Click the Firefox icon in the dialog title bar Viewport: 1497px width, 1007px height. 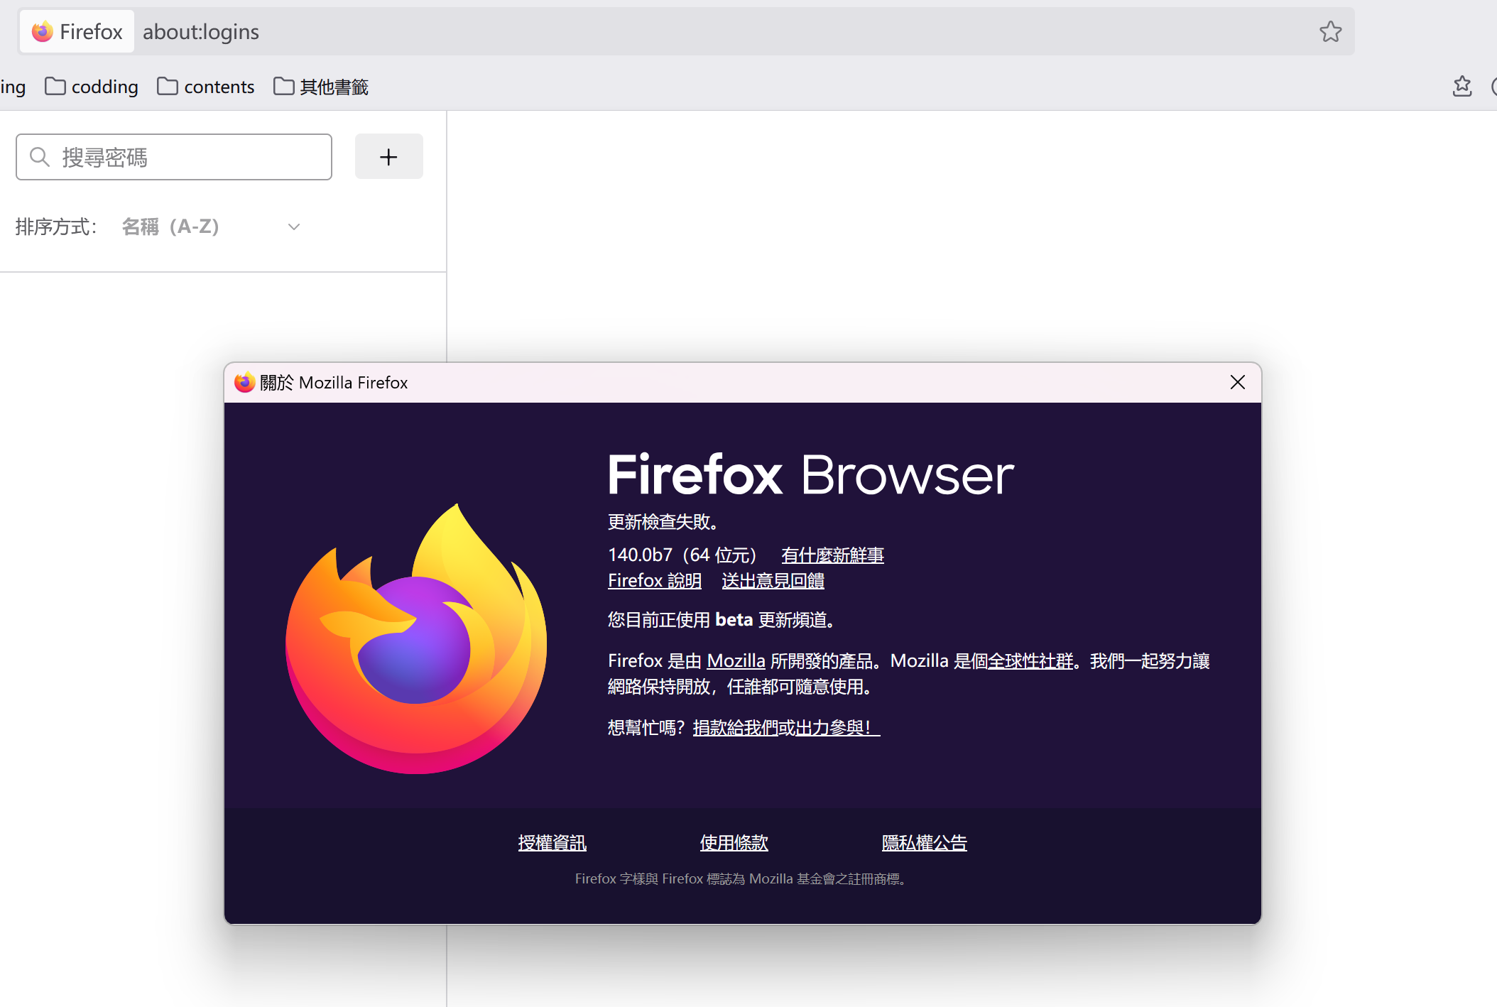click(x=244, y=382)
